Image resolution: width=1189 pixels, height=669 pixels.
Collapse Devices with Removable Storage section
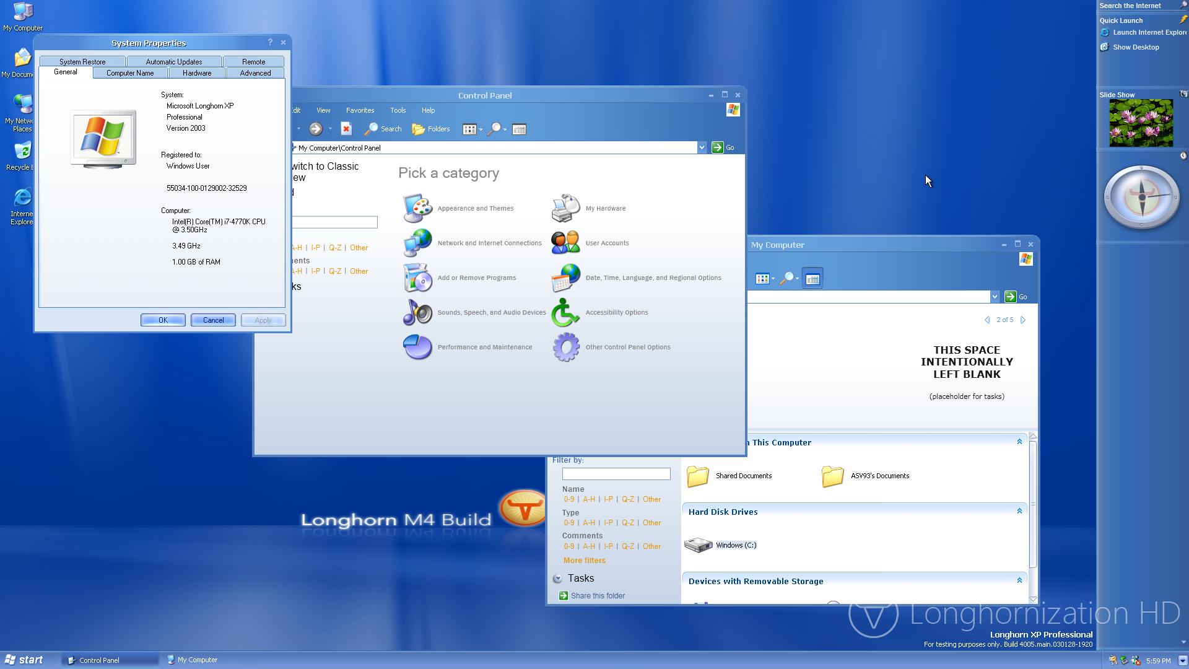(1019, 580)
